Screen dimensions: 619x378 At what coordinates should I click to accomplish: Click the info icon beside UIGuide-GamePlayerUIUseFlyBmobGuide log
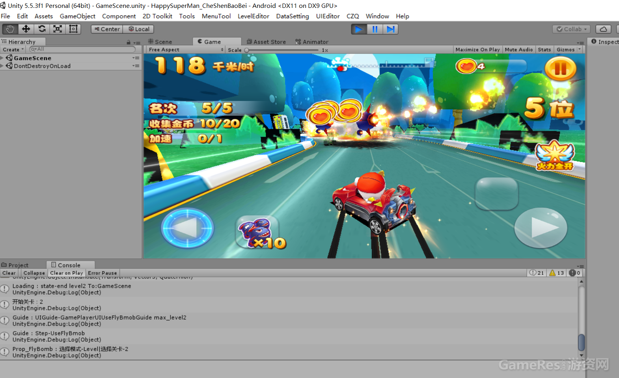point(5,321)
